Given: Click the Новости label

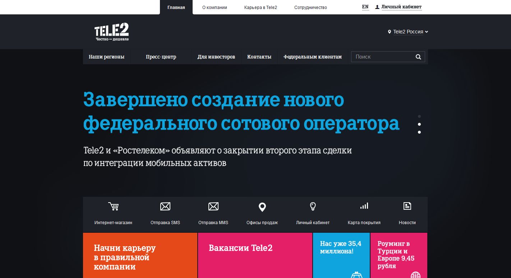Looking at the screenshot, I should click(x=407, y=223).
